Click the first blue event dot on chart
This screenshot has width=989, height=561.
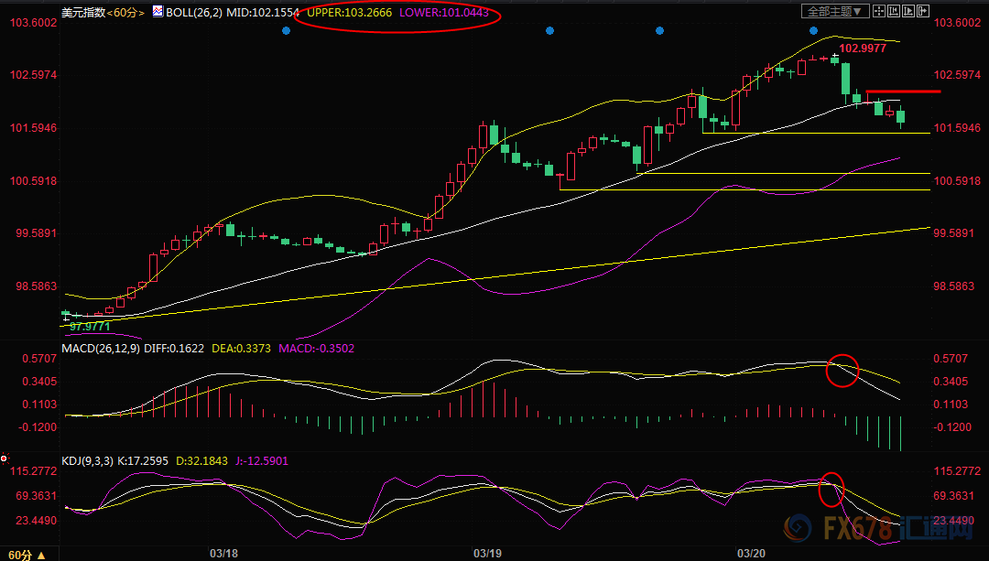click(x=286, y=31)
